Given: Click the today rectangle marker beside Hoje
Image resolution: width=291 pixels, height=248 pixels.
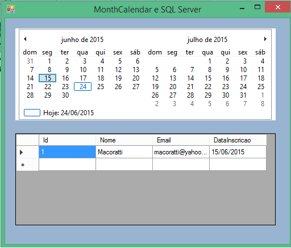Looking at the screenshot, I should [x=32, y=113].
